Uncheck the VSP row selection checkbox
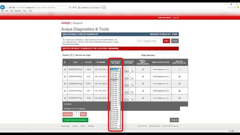This screenshot has height=135, width=240. click(65, 91)
